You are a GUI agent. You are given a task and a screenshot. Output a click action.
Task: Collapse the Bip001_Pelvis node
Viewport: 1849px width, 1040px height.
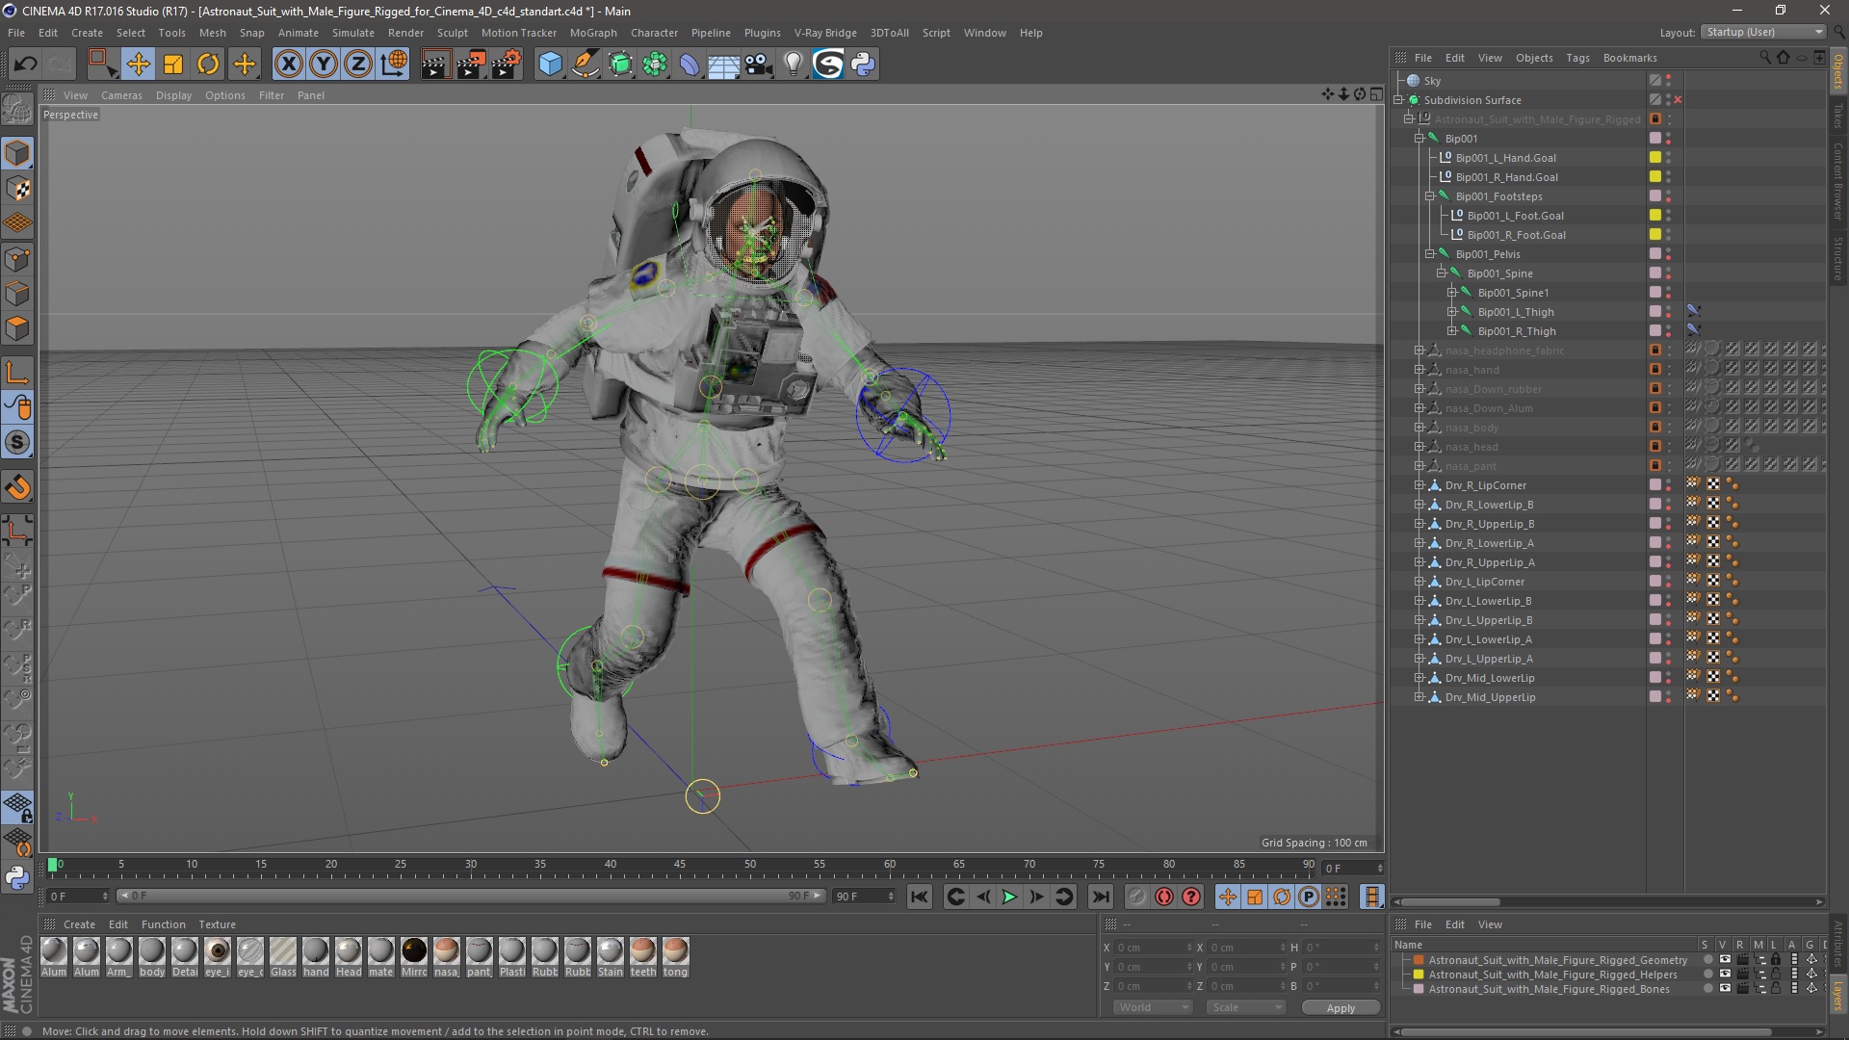tap(1430, 254)
